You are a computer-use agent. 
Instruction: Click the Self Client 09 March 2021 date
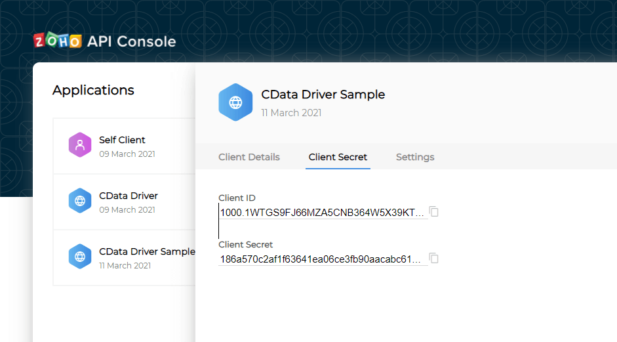click(127, 154)
